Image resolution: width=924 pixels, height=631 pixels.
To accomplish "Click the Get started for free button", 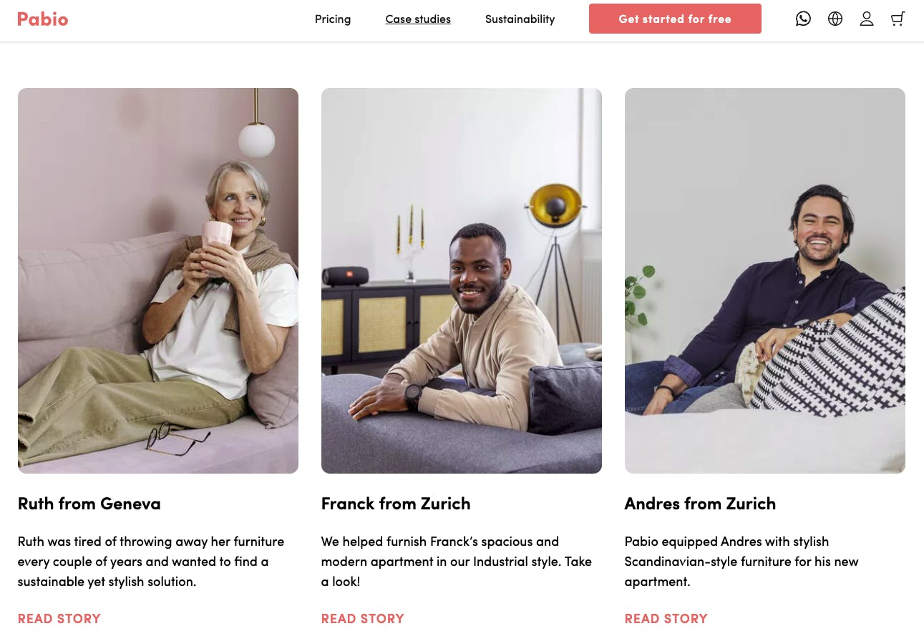I will click(675, 19).
